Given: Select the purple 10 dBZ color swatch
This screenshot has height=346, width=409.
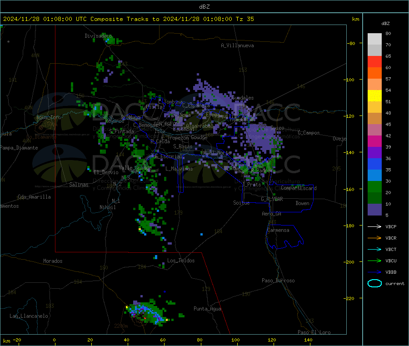Looking at the screenshot, I should click(374, 210).
